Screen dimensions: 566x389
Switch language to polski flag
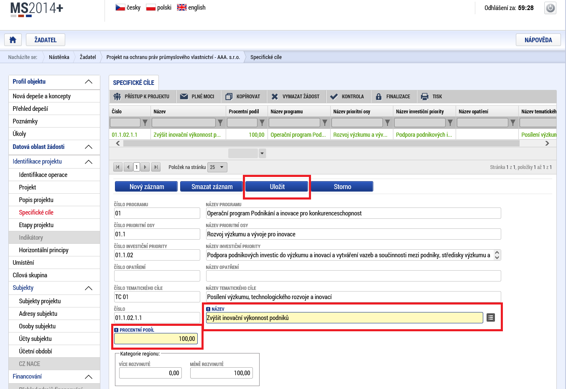pyautogui.click(x=150, y=8)
